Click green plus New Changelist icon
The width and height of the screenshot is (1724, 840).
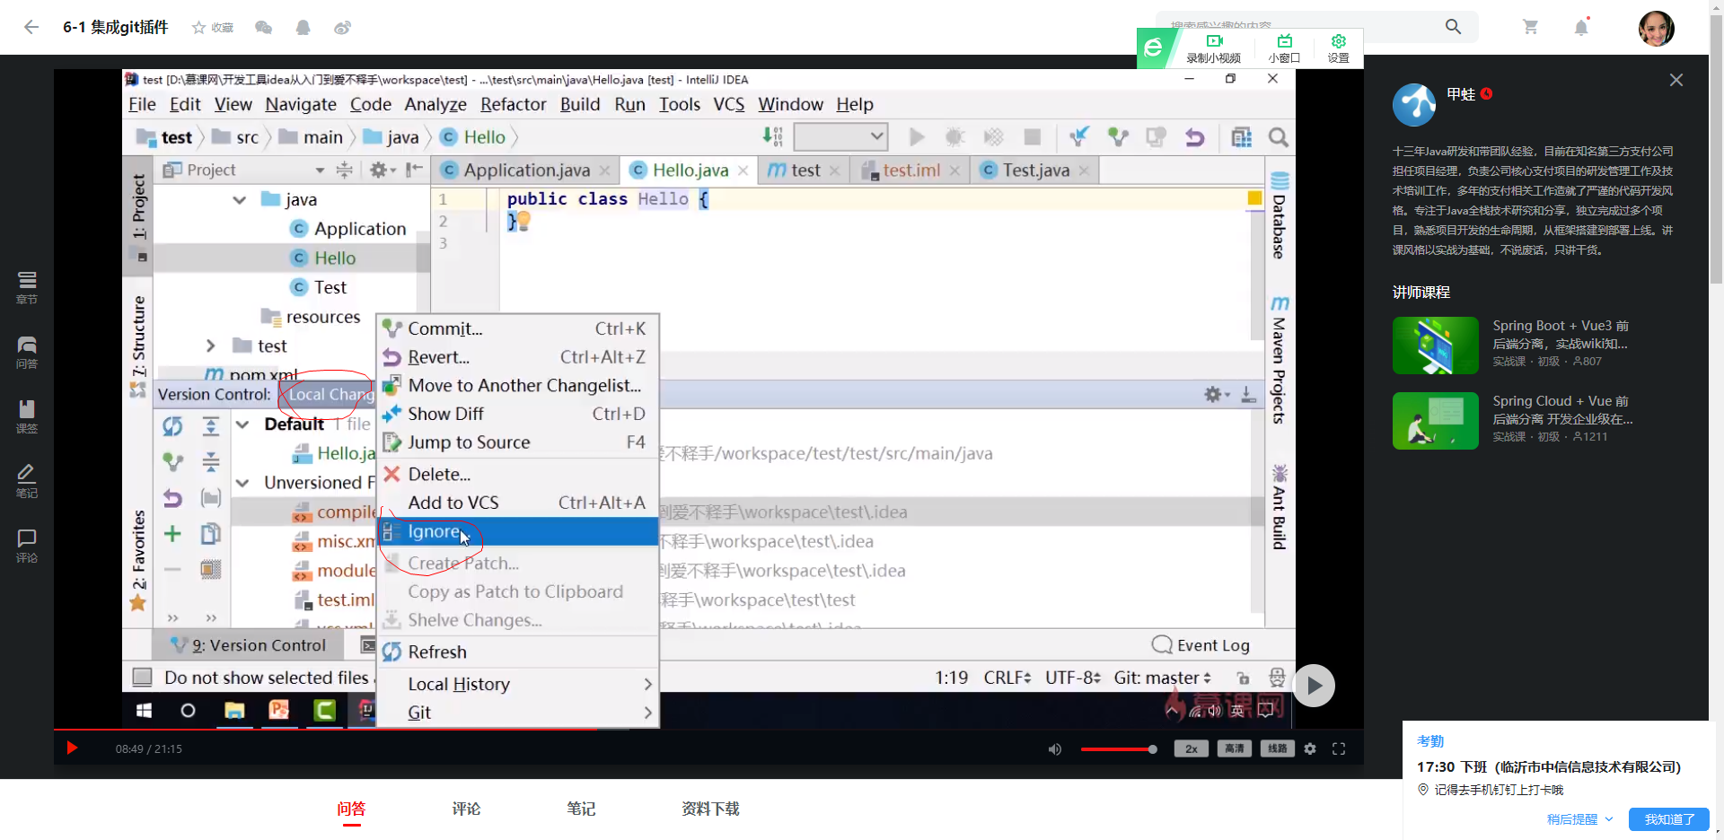click(172, 534)
